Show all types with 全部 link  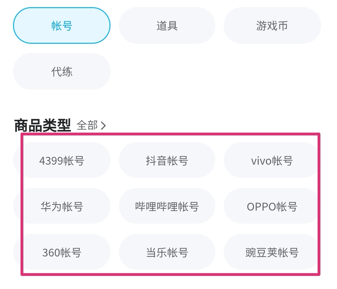(x=87, y=125)
